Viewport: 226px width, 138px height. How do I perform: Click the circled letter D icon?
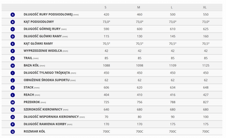click(x=13, y=36)
